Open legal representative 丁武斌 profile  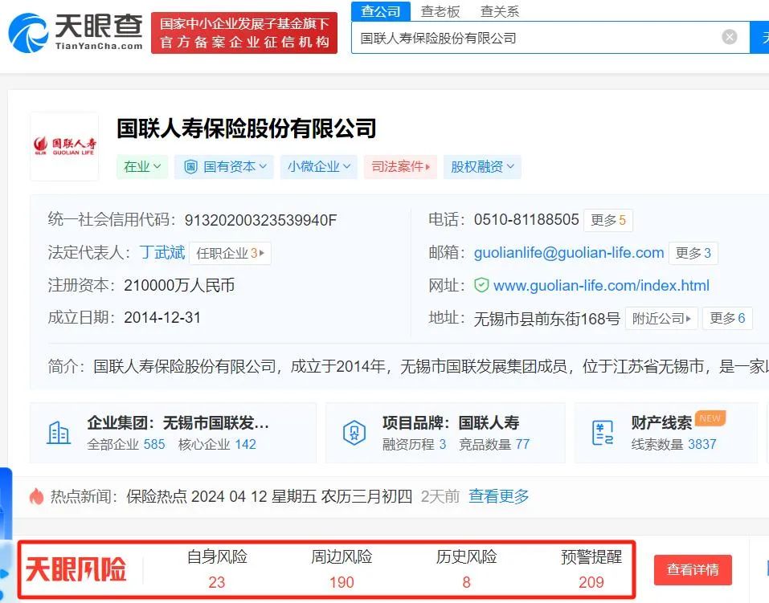point(162,252)
